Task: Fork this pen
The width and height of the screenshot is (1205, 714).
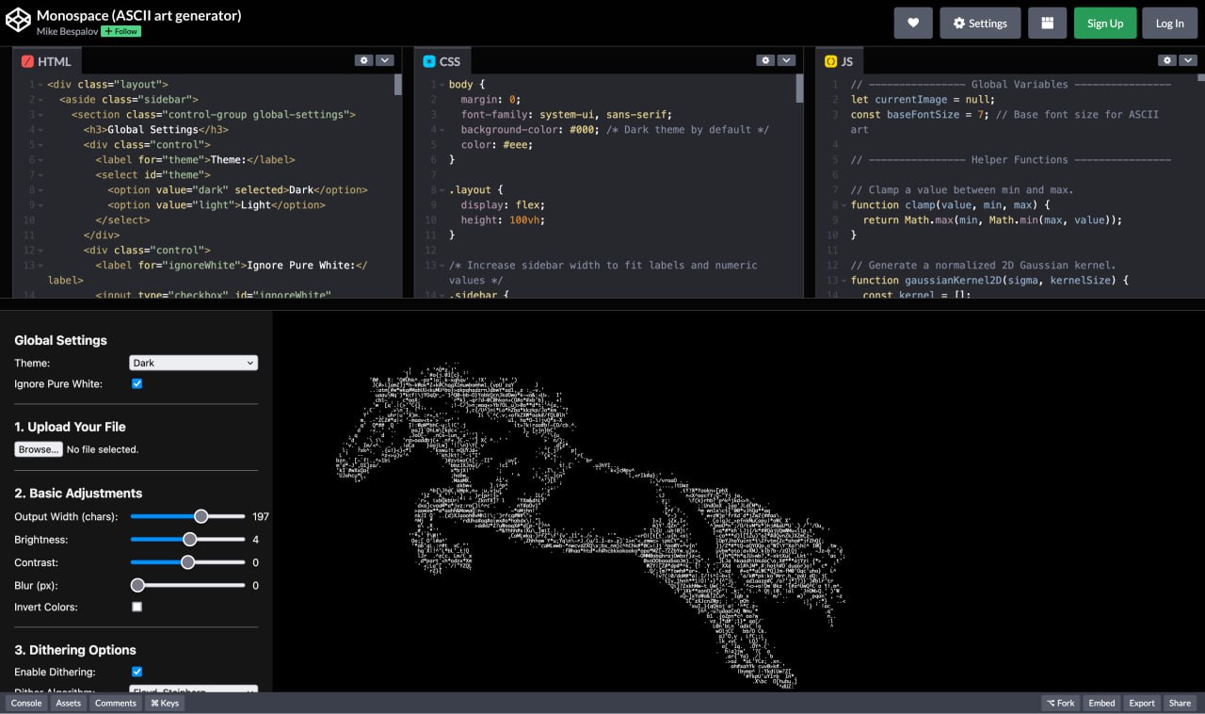Action: [1061, 703]
